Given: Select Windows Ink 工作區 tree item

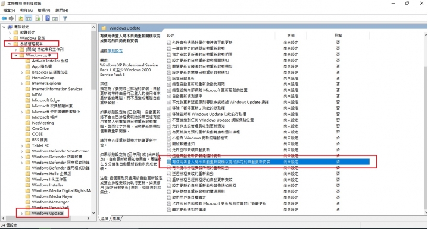Looking at the screenshot, I should (x=49, y=180).
